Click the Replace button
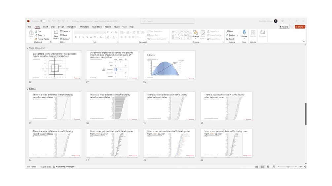 click(x=231, y=35)
